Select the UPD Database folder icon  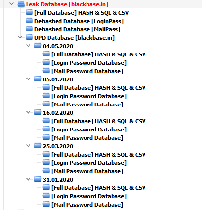29,37
